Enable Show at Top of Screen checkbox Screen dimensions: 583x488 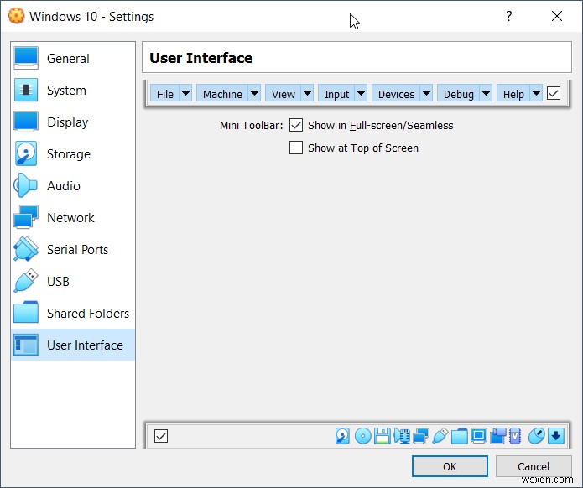pyautogui.click(x=296, y=148)
